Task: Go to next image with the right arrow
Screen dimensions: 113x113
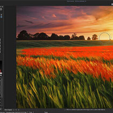Action: tap(19, 110)
